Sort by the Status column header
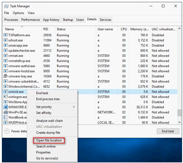Viewport: 183px width, 163px height. (x=75, y=29)
